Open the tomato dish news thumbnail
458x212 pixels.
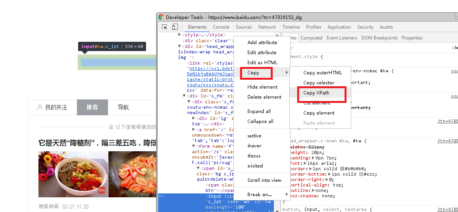(x=132, y=174)
